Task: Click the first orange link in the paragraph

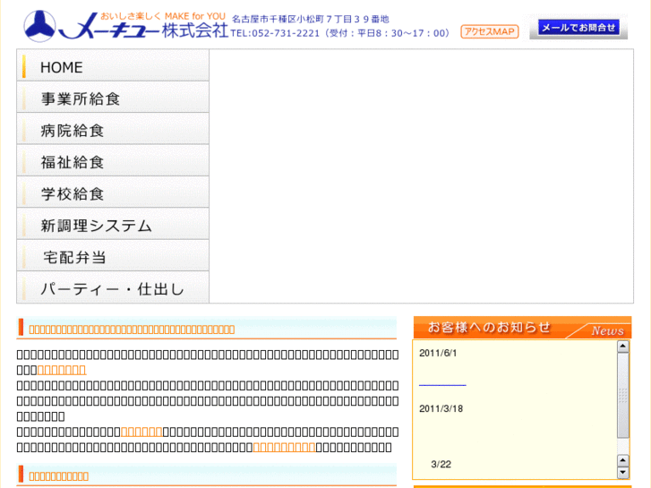Action: click(62, 370)
